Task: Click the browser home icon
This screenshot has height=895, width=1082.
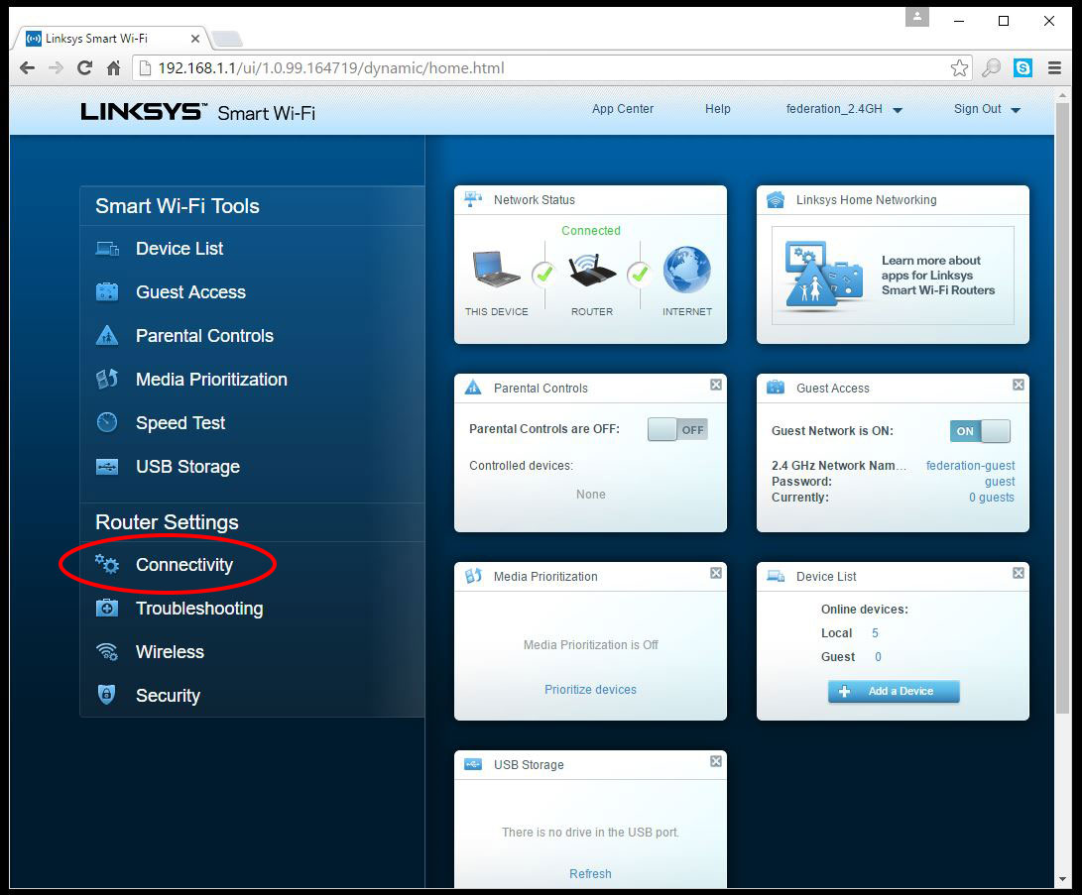Action: 114,67
